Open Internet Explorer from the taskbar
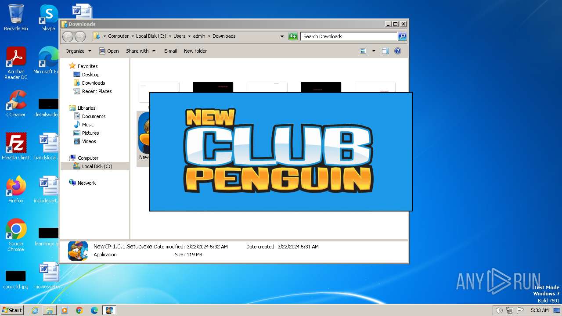Viewport: 562px width, 316px height. tap(35, 310)
